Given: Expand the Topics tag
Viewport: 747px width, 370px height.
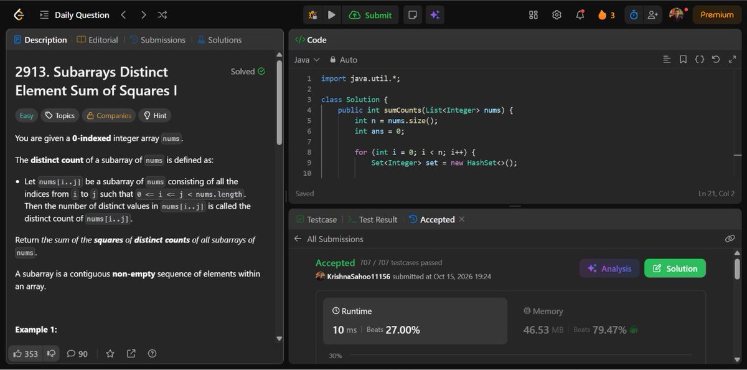Looking at the screenshot, I should coord(60,115).
